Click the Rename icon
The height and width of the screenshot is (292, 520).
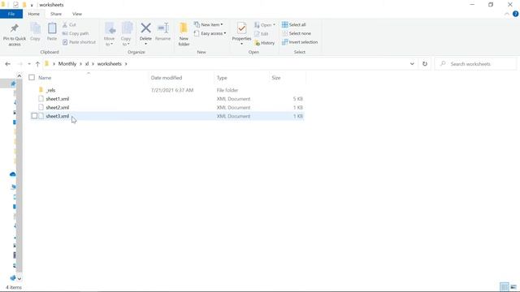pos(162,28)
